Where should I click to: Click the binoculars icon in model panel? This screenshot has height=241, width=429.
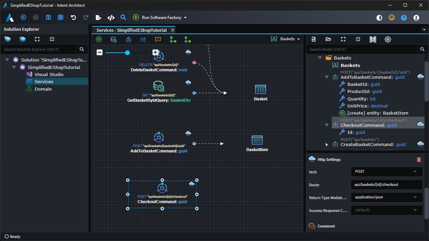373,40
